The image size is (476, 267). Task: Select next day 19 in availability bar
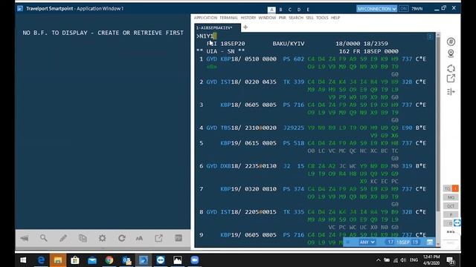(415, 243)
